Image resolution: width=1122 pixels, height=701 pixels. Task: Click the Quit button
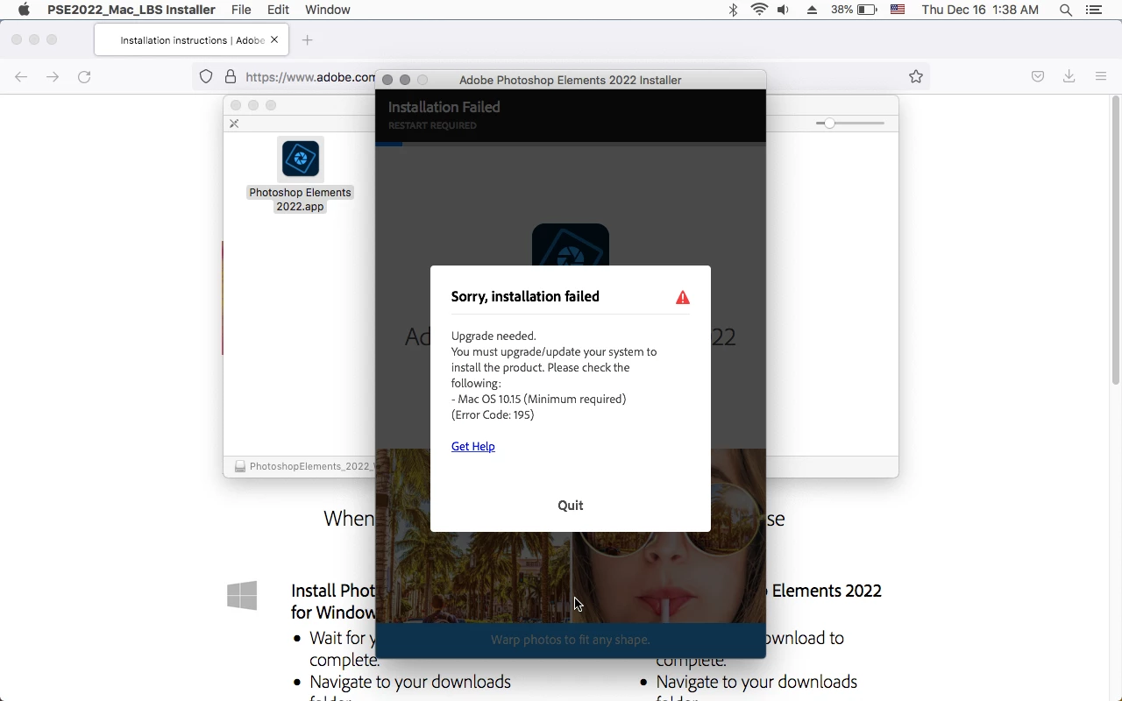571,505
